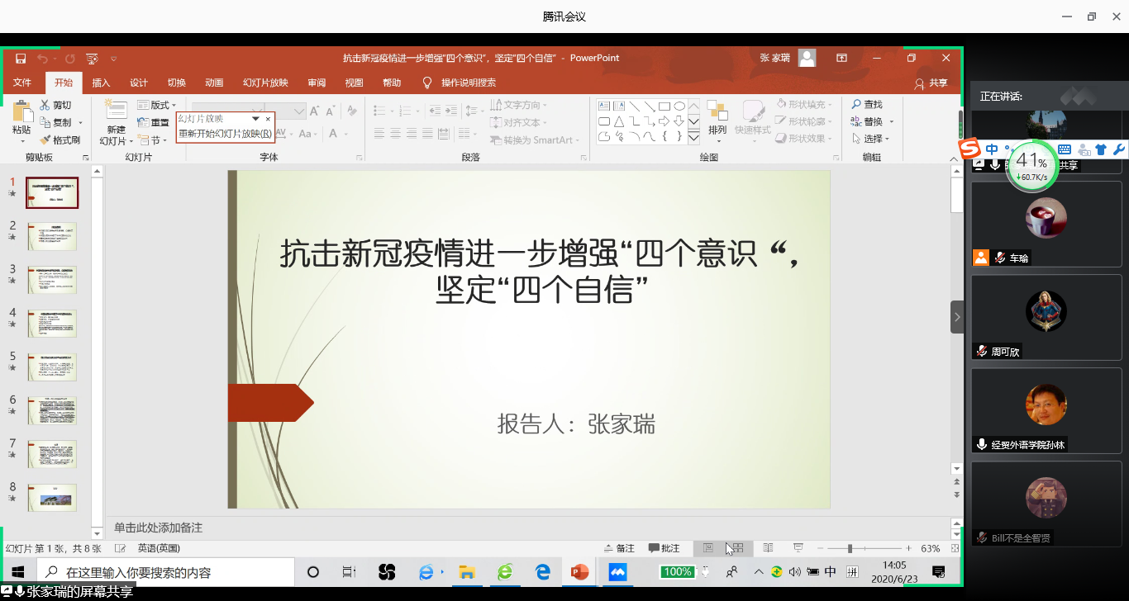Select the Right Arrow shape in gallery
The width and height of the screenshot is (1129, 601).
tap(664, 121)
